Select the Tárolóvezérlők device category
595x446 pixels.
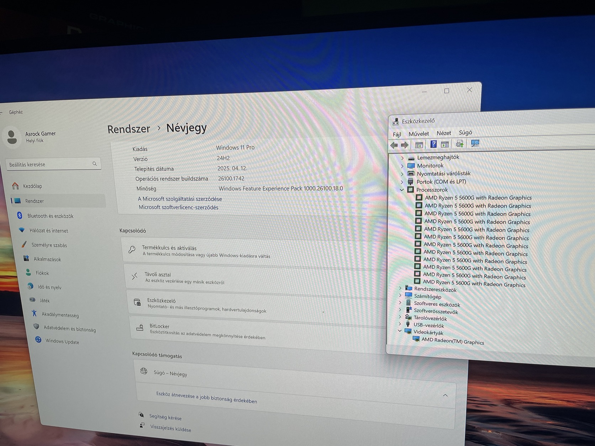tap(430, 318)
